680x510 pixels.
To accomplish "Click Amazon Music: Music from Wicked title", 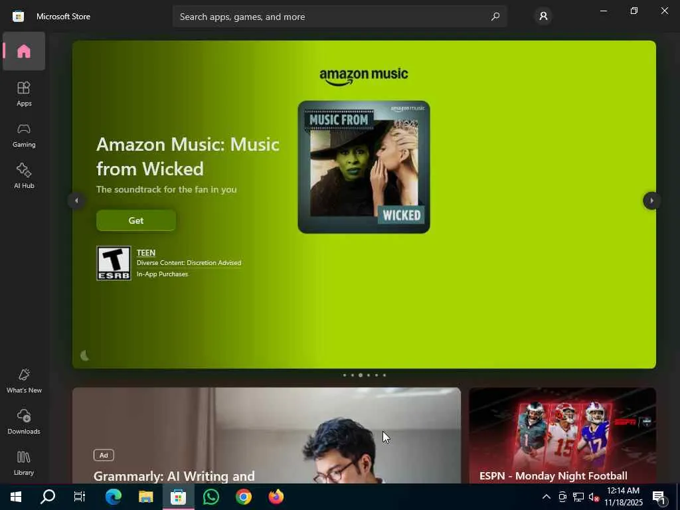I will click(x=188, y=157).
